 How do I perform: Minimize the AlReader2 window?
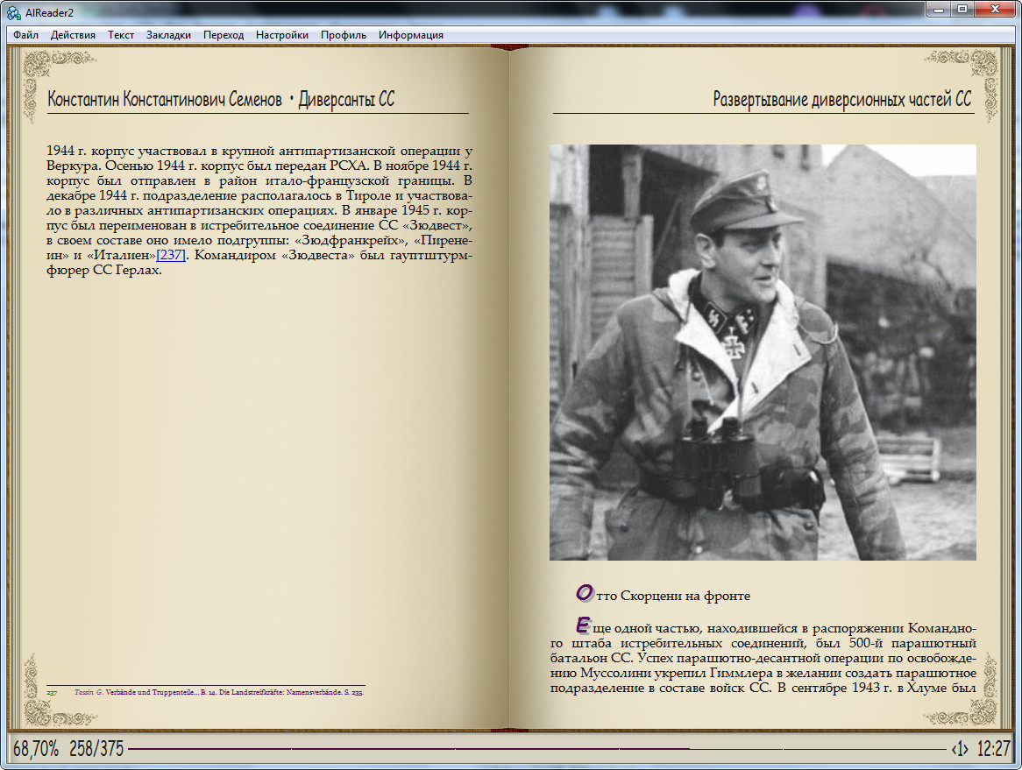[x=940, y=10]
